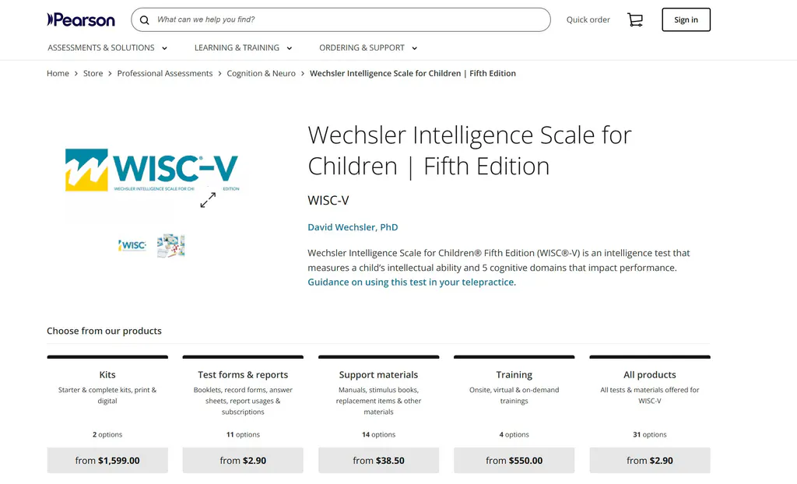This screenshot has width=797, height=484.
Task: Click Support materials from $38.50 button
Action: click(378, 460)
